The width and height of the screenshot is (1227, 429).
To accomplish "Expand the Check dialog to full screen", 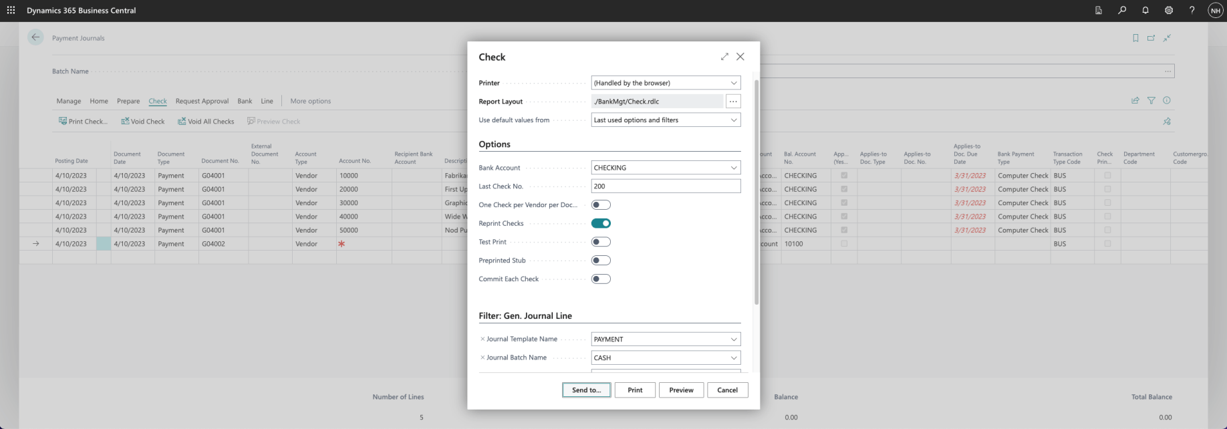I will [724, 57].
